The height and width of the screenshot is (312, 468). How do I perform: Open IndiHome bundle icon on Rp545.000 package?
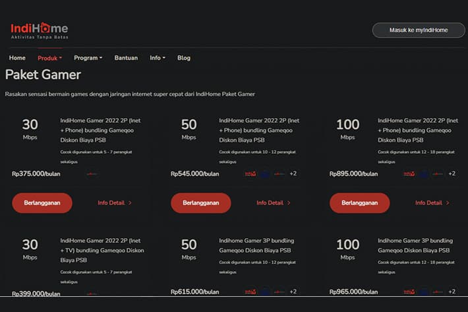[x=250, y=173]
